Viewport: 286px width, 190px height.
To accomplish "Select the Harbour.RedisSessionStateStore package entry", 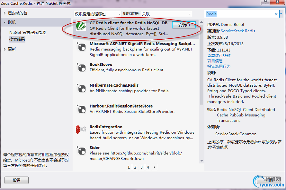I will pyautogui.click(x=136, y=112).
